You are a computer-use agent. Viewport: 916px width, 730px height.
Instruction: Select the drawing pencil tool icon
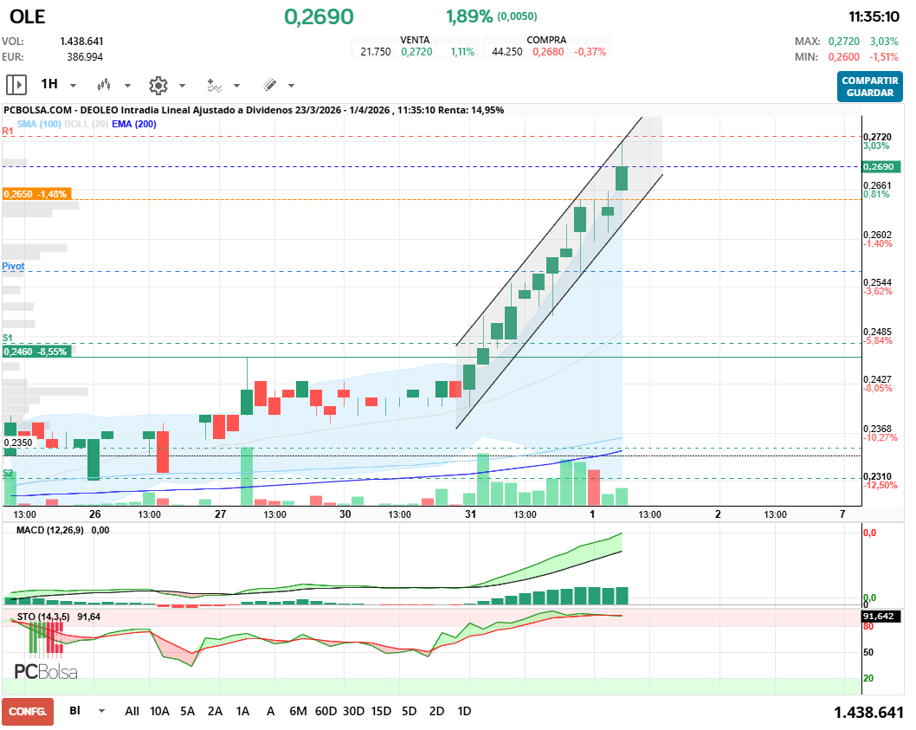click(269, 85)
